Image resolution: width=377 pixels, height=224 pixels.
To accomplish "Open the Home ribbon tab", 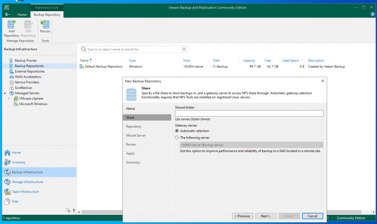I will (x=22, y=14).
